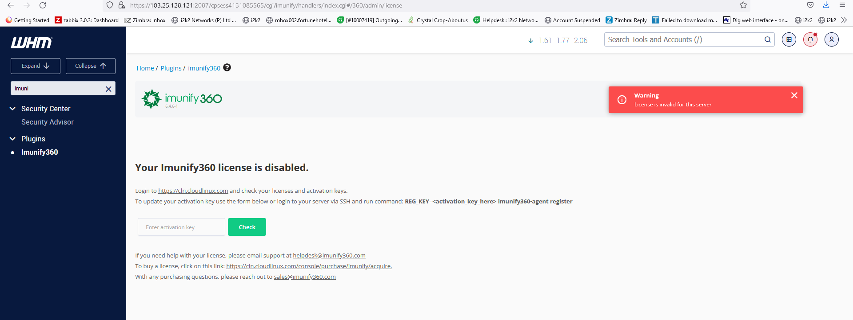Go forward with the browser forward arrow
The image size is (853, 320).
[27, 5]
